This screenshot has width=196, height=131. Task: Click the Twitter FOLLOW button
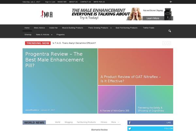[150, 129]
